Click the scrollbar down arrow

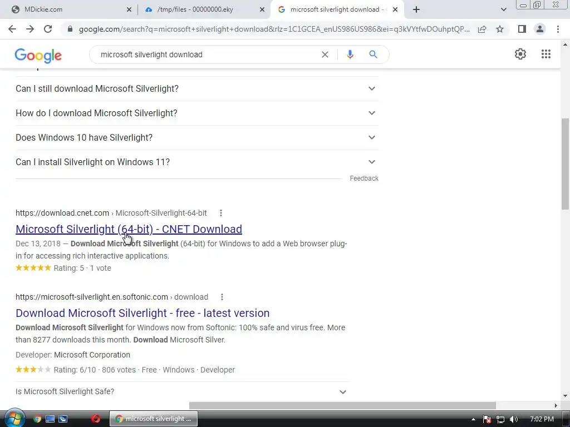[x=565, y=396]
